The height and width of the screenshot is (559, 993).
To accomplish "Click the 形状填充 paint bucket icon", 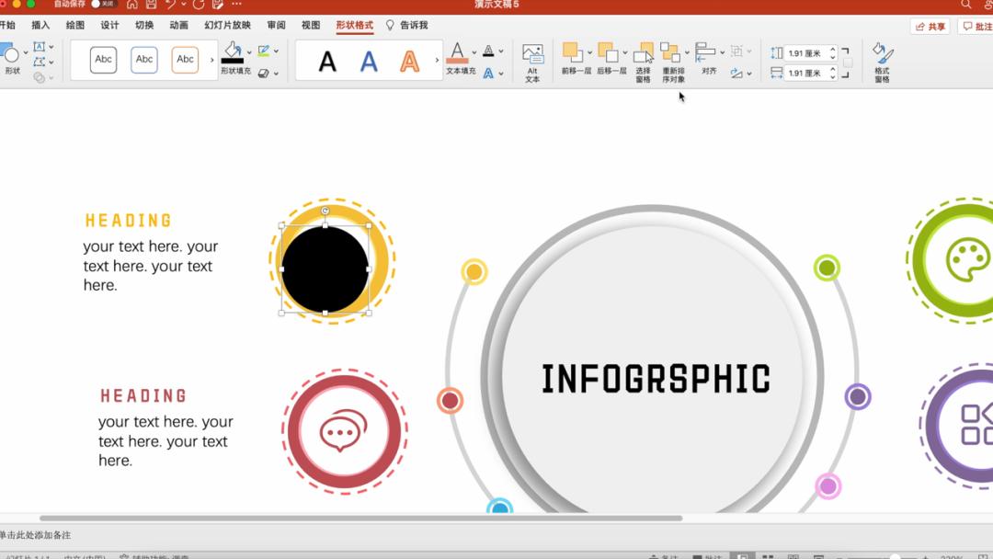I will (233, 51).
